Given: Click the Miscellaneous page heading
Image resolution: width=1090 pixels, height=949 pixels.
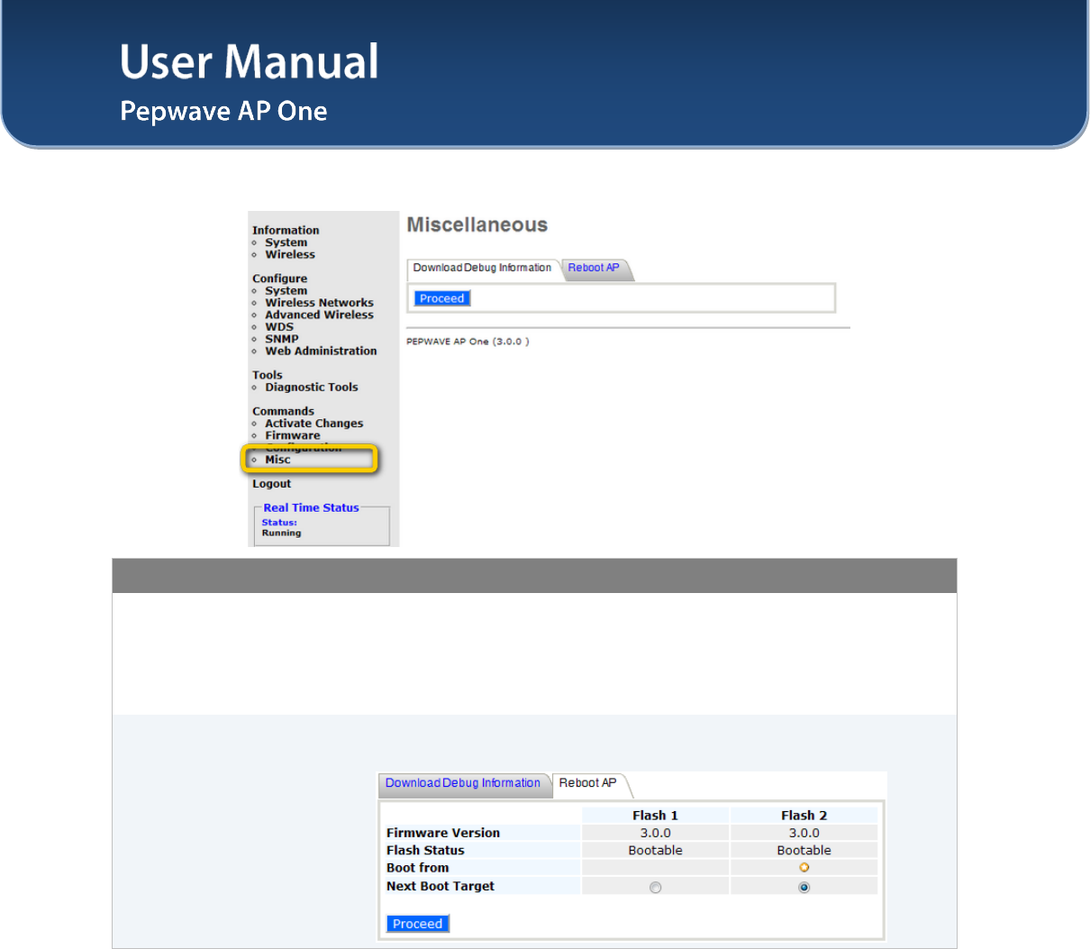Looking at the screenshot, I should coord(477,225).
